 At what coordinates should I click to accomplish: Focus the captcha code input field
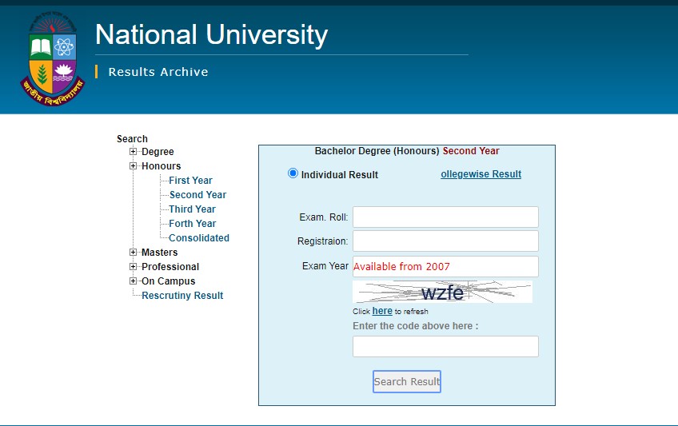click(x=445, y=347)
